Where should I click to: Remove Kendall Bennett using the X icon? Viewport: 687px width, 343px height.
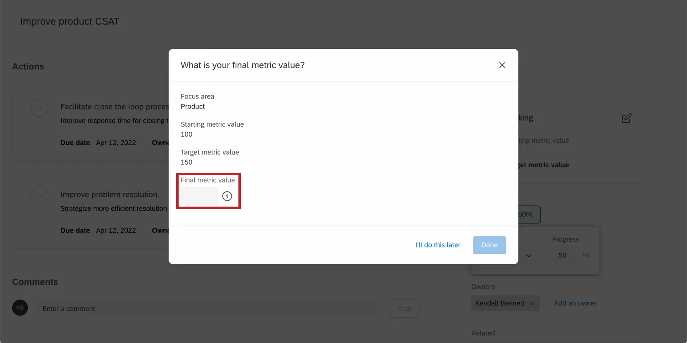531,303
